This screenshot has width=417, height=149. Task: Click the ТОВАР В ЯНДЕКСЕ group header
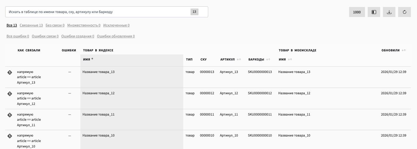pos(98,50)
